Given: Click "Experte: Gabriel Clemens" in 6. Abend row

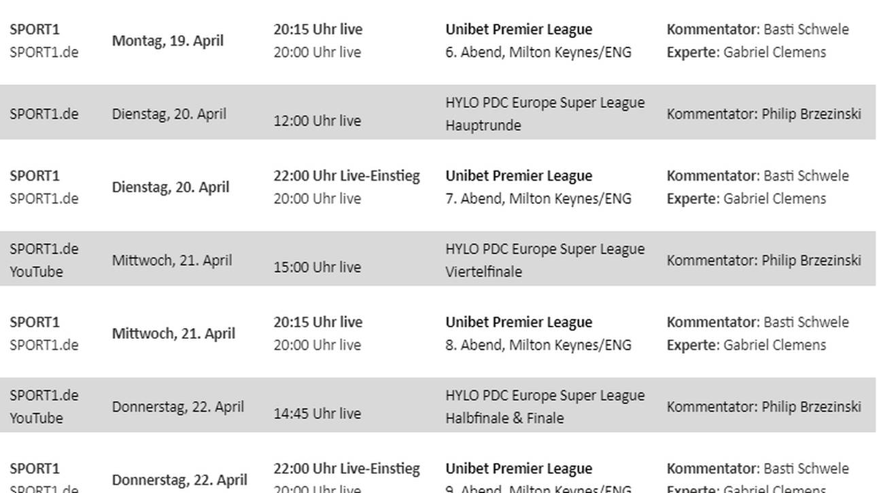Looking at the screenshot, I should [x=746, y=52].
